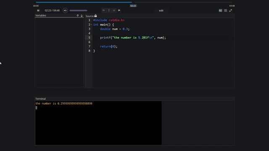Click the terminal output 'the number is 0.29999...'
The height and width of the screenshot is (151, 269).
click(x=64, y=104)
